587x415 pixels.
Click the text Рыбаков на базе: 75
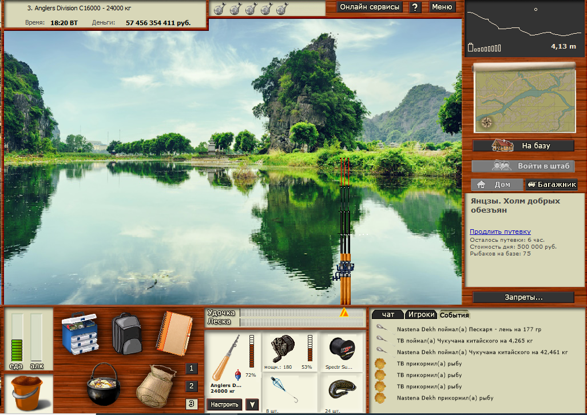tap(500, 253)
